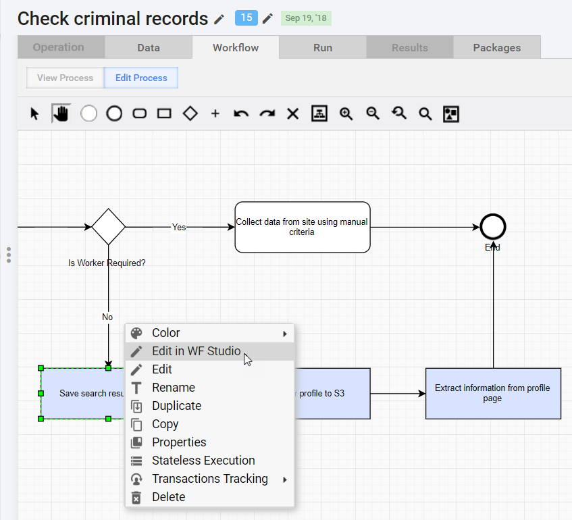Click the No connector label
This screenshot has width=572, height=520.
tap(107, 317)
